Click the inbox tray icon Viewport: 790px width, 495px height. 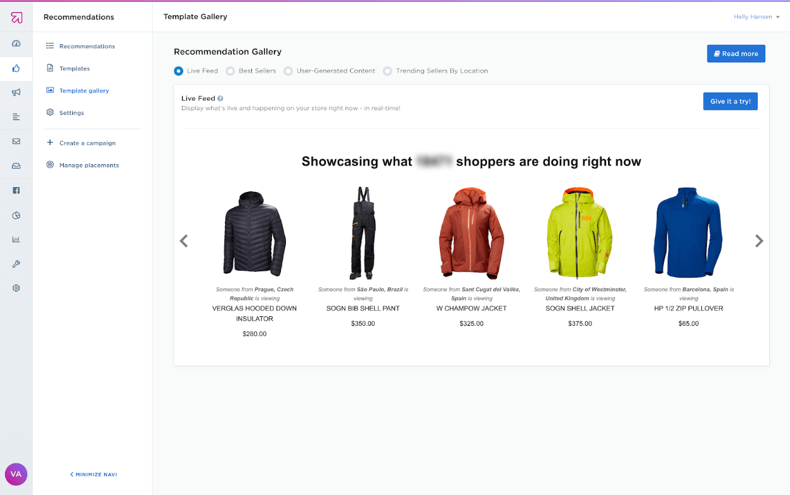[x=16, y=166]
